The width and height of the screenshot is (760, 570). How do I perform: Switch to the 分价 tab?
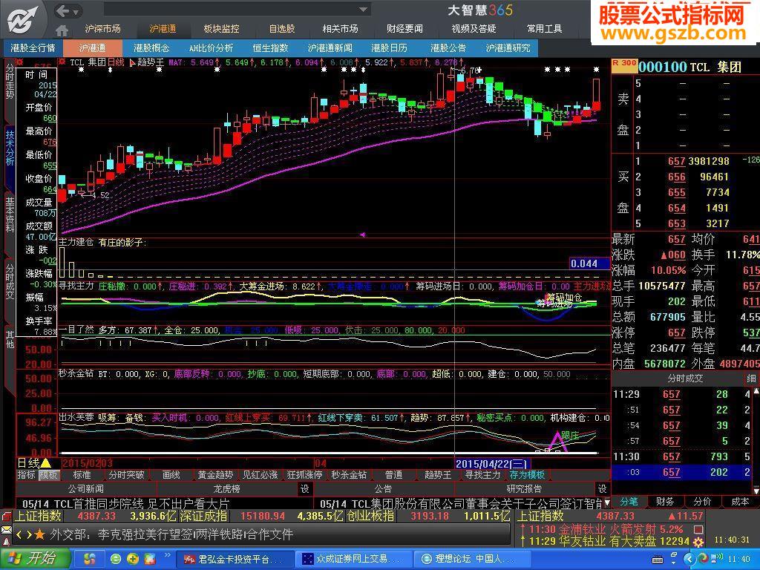[702, 502]
